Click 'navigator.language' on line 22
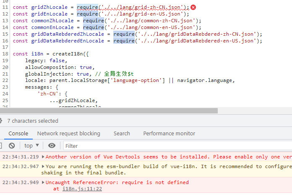Screen dimensions: 292x195 tap(204, 80)
